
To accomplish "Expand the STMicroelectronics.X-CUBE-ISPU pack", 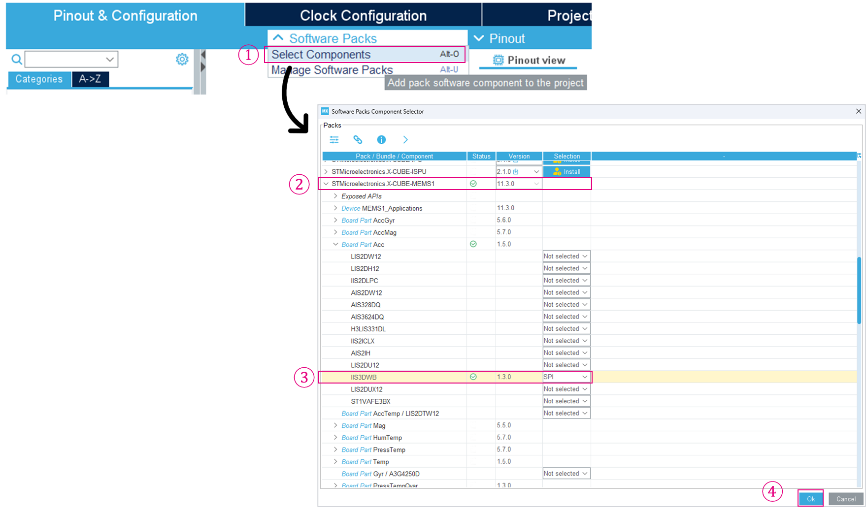I will point(326,172).
